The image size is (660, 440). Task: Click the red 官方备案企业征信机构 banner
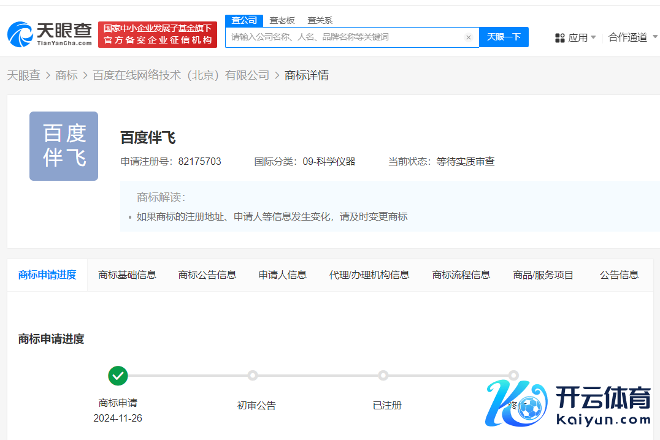[158, 34]
